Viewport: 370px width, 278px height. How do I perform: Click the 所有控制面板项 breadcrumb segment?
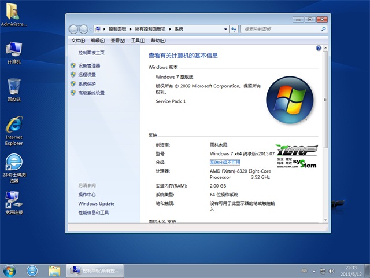pyautogui.click(x=150, y=29)
